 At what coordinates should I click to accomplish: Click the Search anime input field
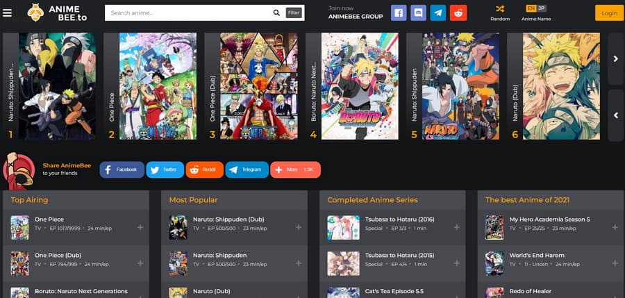pos(187,13)
